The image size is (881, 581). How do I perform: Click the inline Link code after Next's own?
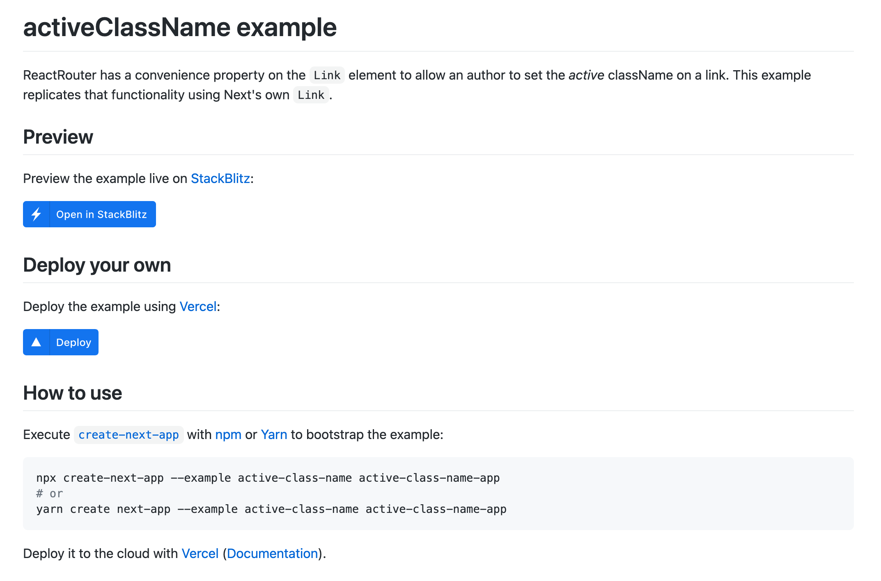(311, 95)
